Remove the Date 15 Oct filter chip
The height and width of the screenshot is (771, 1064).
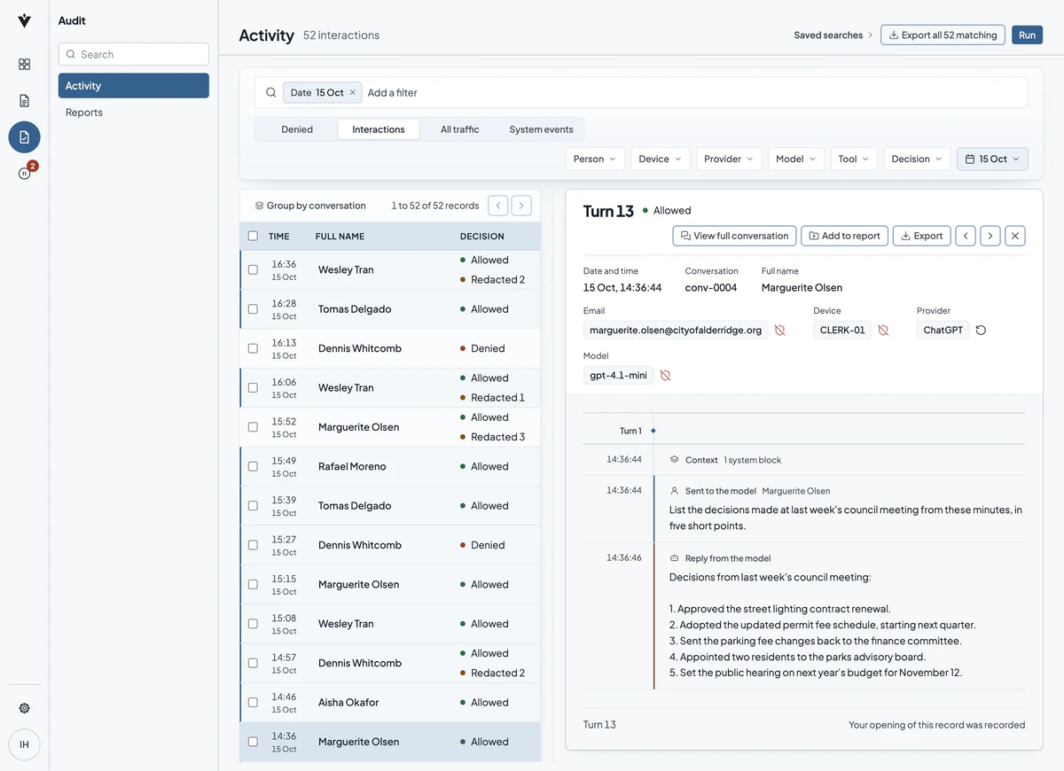pos(352,92)
